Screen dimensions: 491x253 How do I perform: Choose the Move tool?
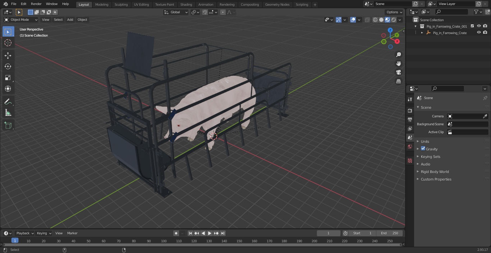click(8, 55)
